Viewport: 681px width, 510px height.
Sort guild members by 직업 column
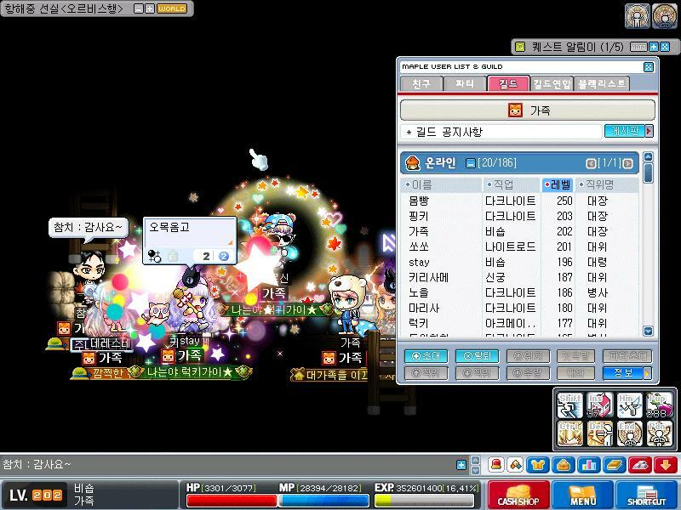coord(512,184)
